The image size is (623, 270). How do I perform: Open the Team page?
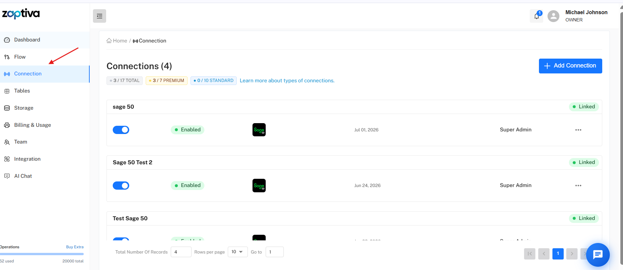45,142
